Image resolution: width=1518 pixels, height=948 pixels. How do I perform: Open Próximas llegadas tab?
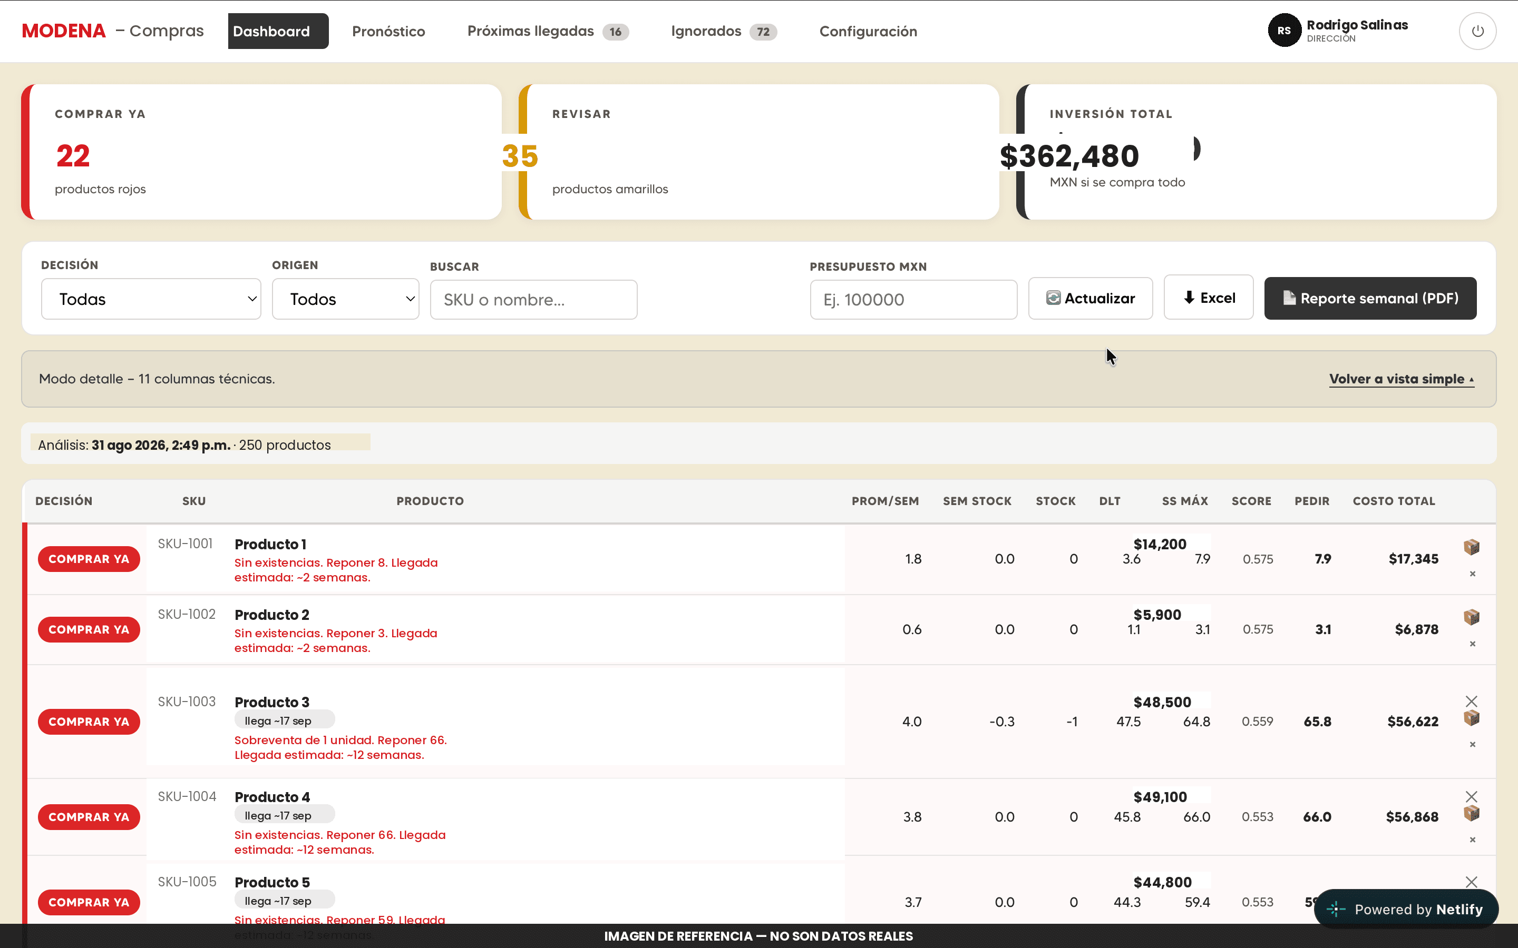tap(548, 32)
